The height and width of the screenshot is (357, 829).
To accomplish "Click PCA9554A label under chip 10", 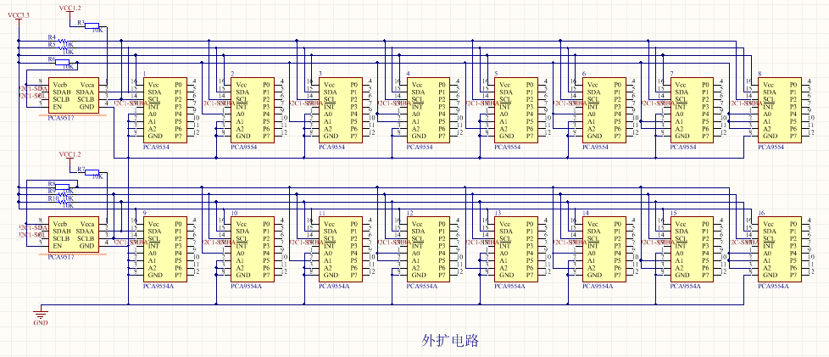I will point(247,286).
